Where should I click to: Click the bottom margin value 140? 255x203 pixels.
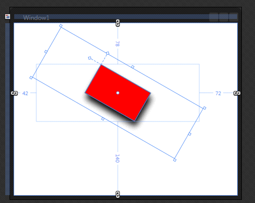coord(117,158)
